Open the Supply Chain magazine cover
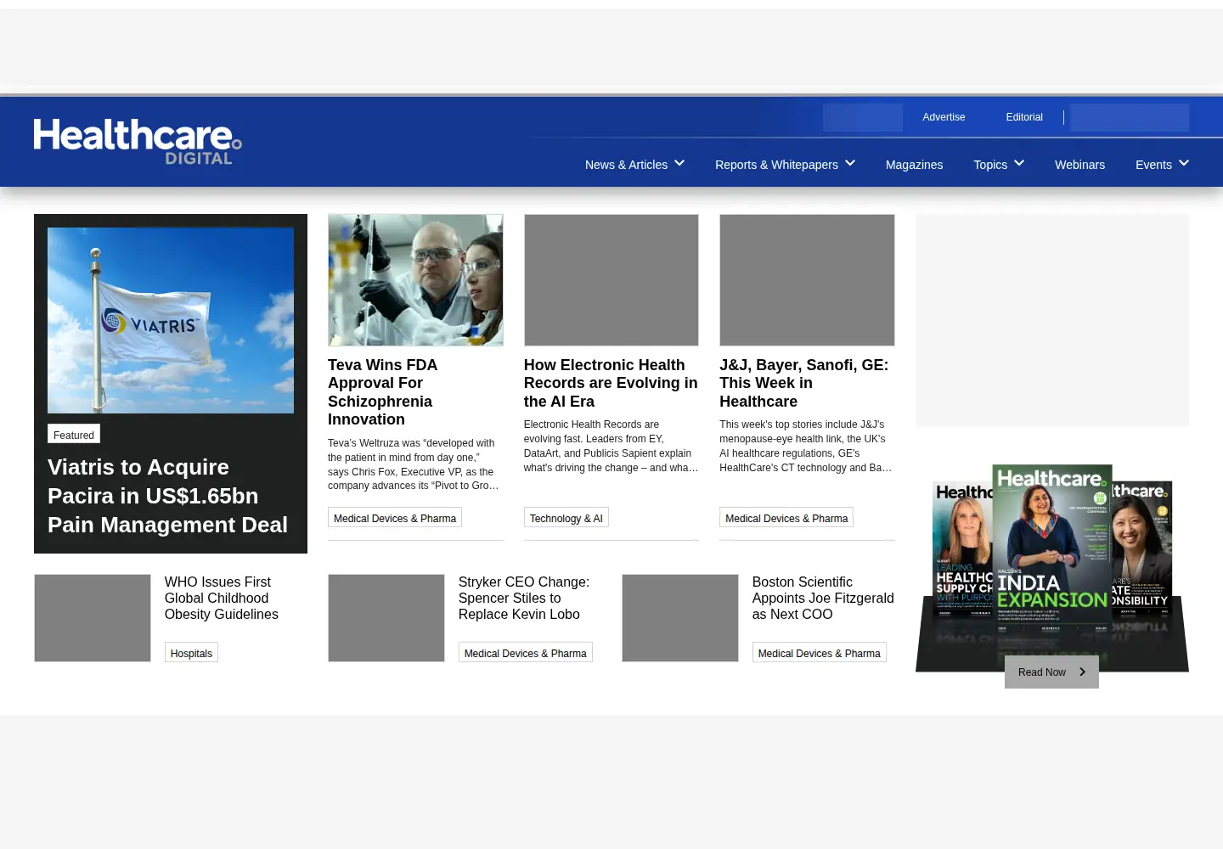The image size is (1223, 849). (x=962, y=550)
